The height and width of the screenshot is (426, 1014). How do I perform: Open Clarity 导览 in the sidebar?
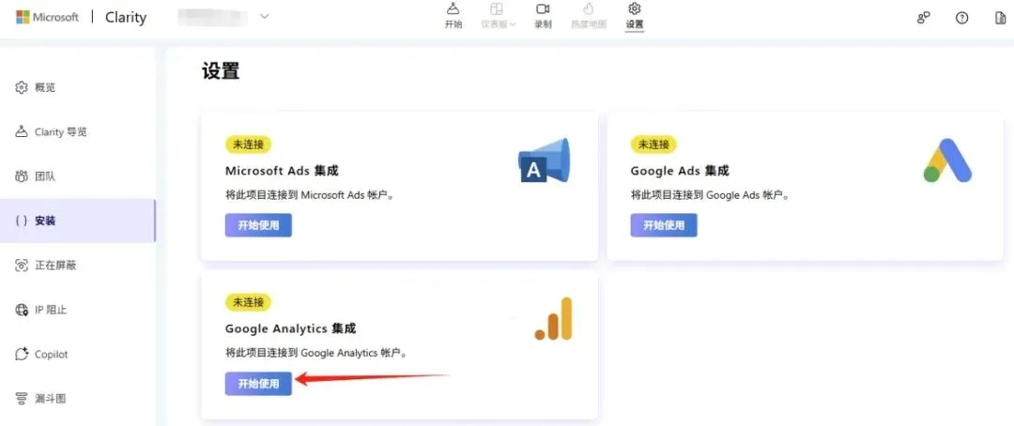point(78,132)
